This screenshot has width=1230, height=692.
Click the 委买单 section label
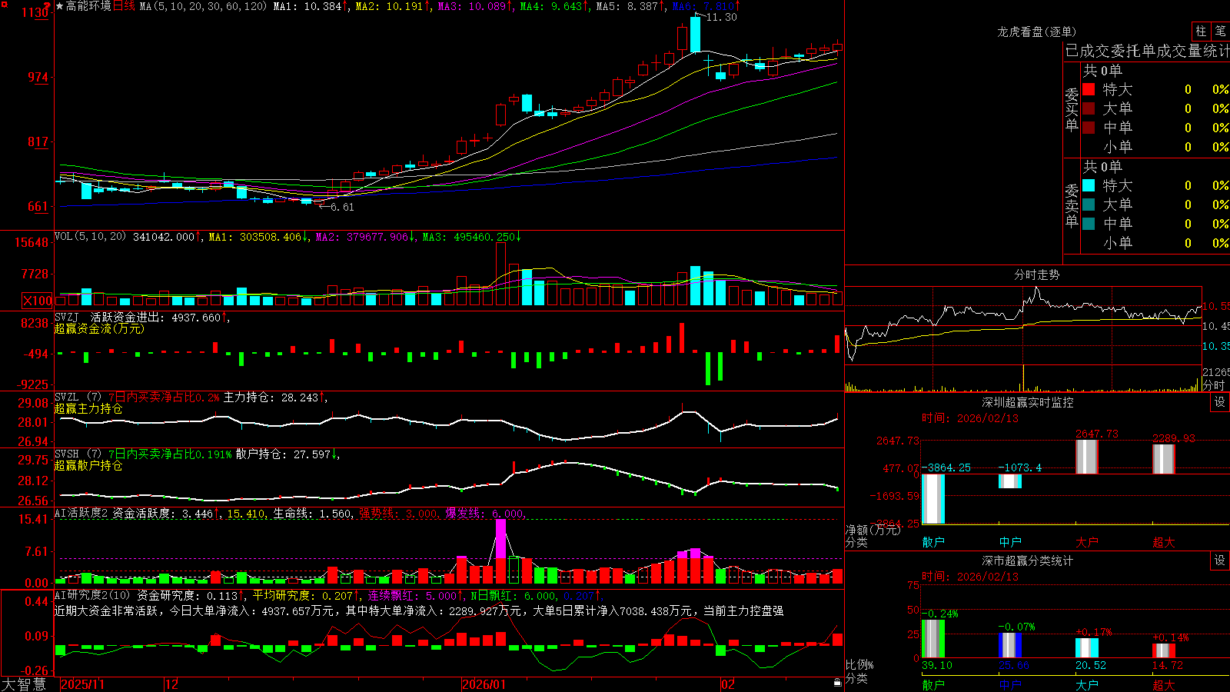point(1072,110)
